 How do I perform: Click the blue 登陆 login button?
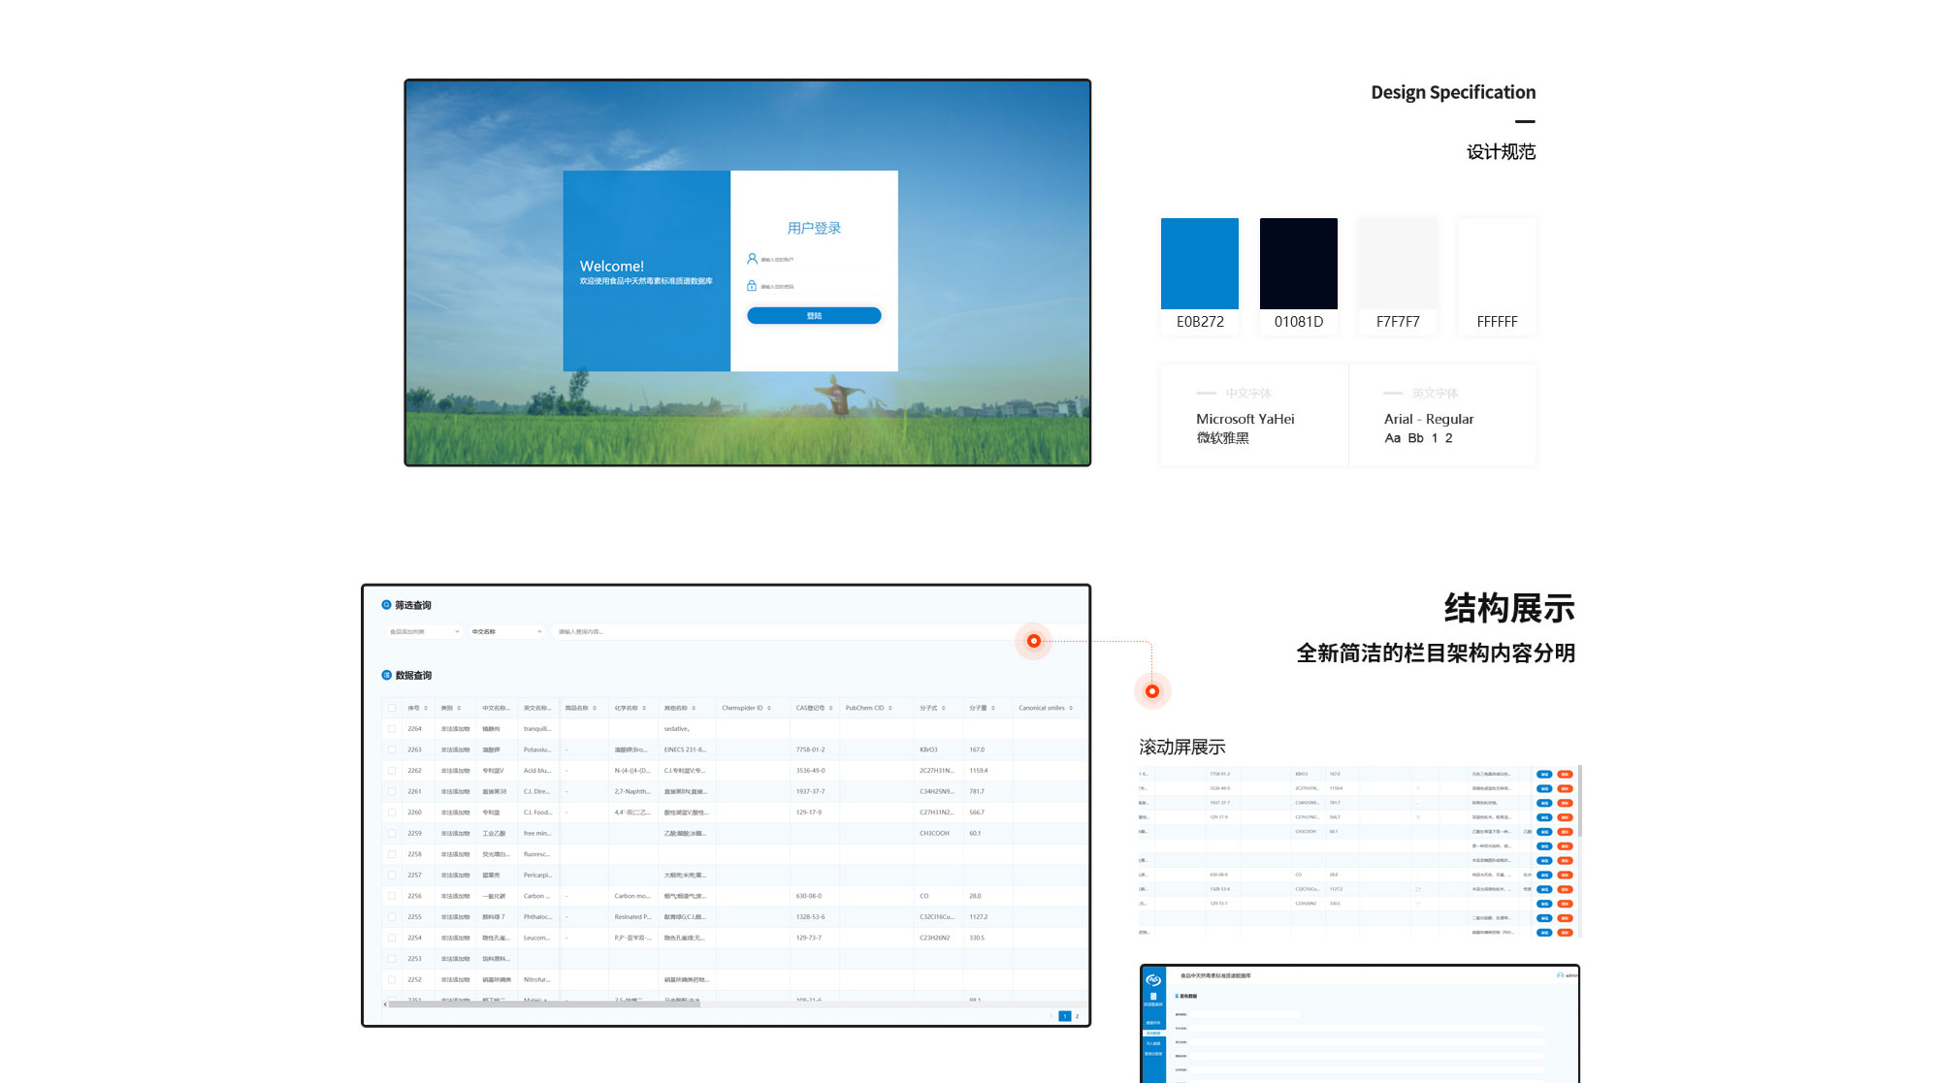(814, 315)
